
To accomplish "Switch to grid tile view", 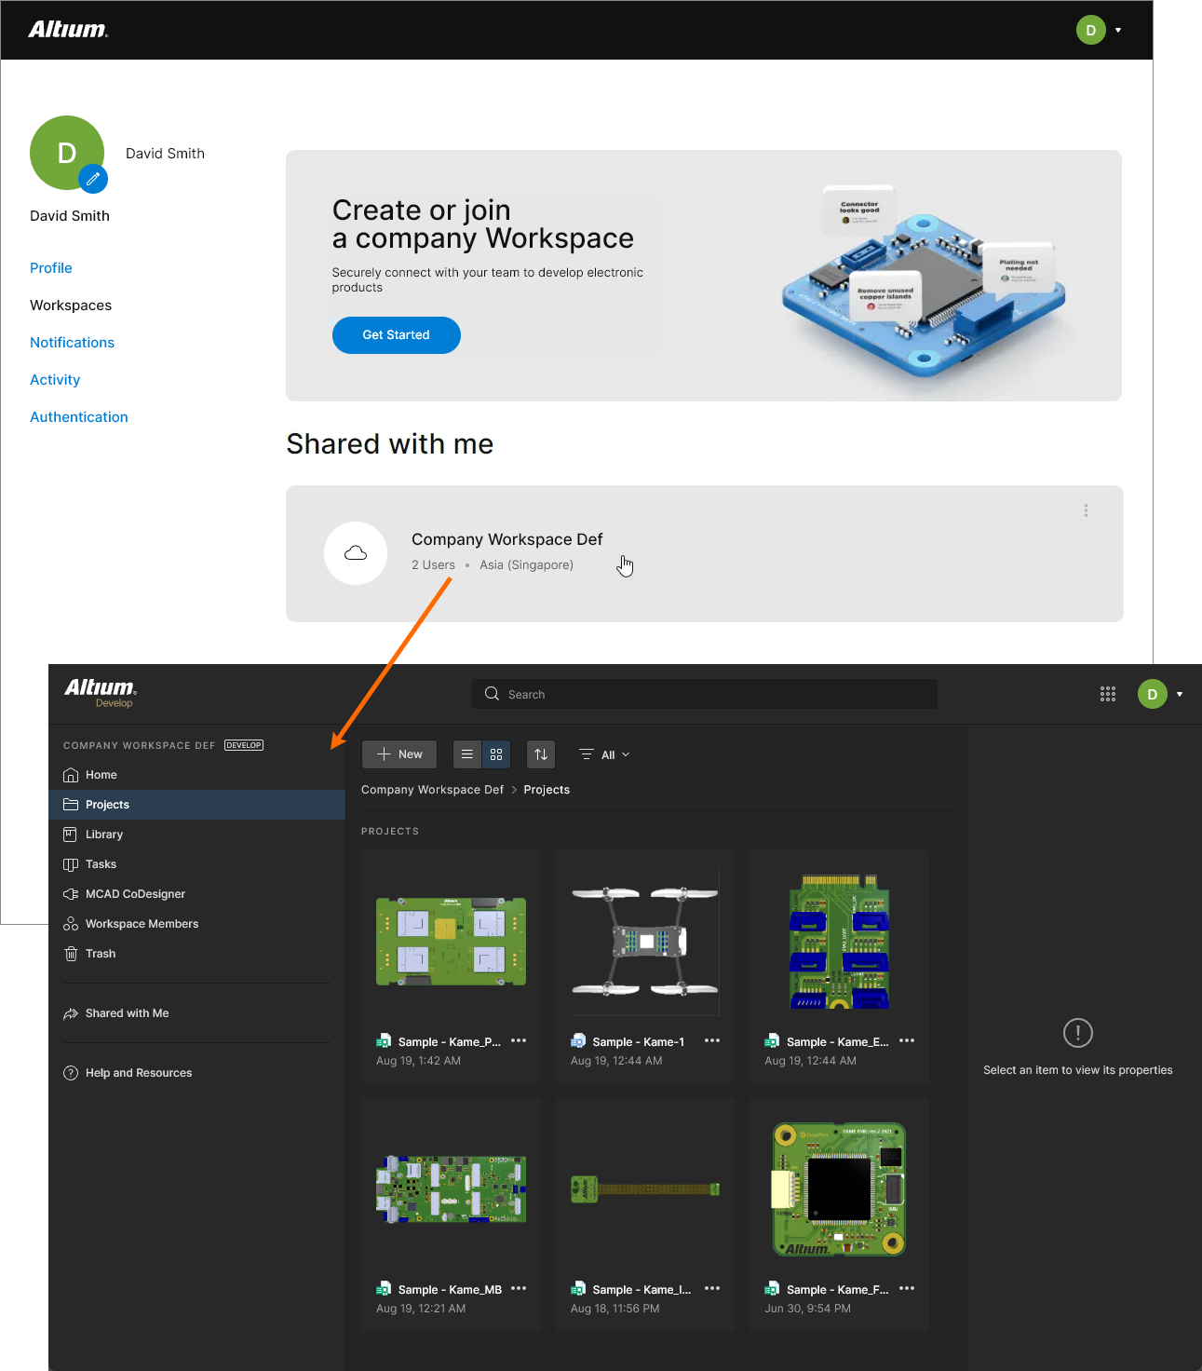I will coord(496,754).
